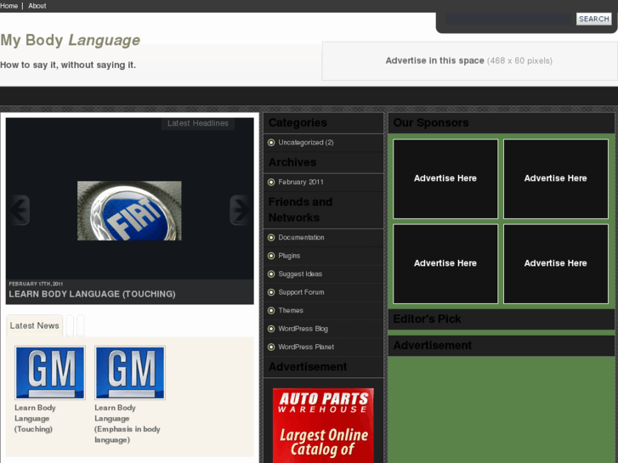Click the SEARCH button

pyautogui.click(x=594, y=19)
